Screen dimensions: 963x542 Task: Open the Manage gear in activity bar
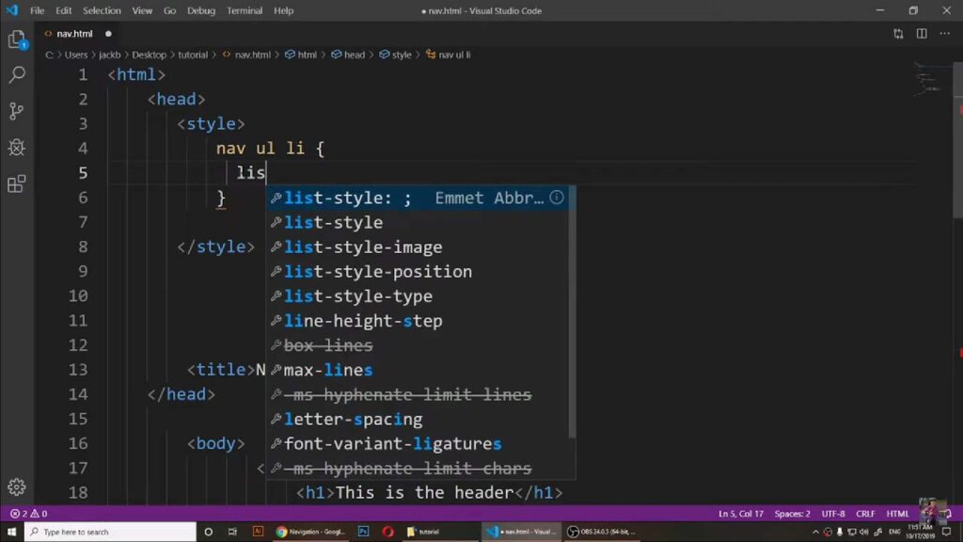click(x=17, y=487)
